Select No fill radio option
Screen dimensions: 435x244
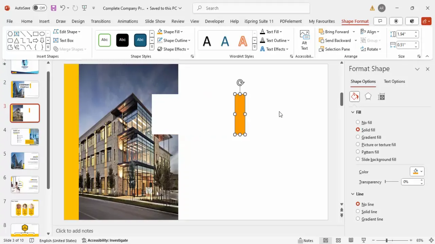358,122
